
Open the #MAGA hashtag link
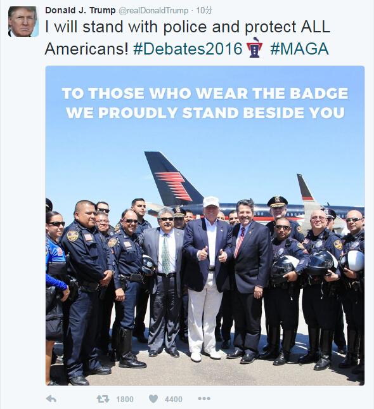(x=299, y=49)
